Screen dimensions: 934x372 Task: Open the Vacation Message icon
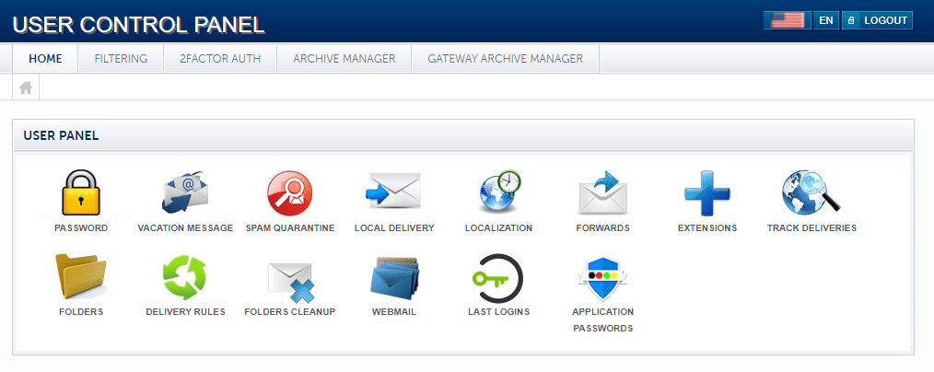click(185, 193)
